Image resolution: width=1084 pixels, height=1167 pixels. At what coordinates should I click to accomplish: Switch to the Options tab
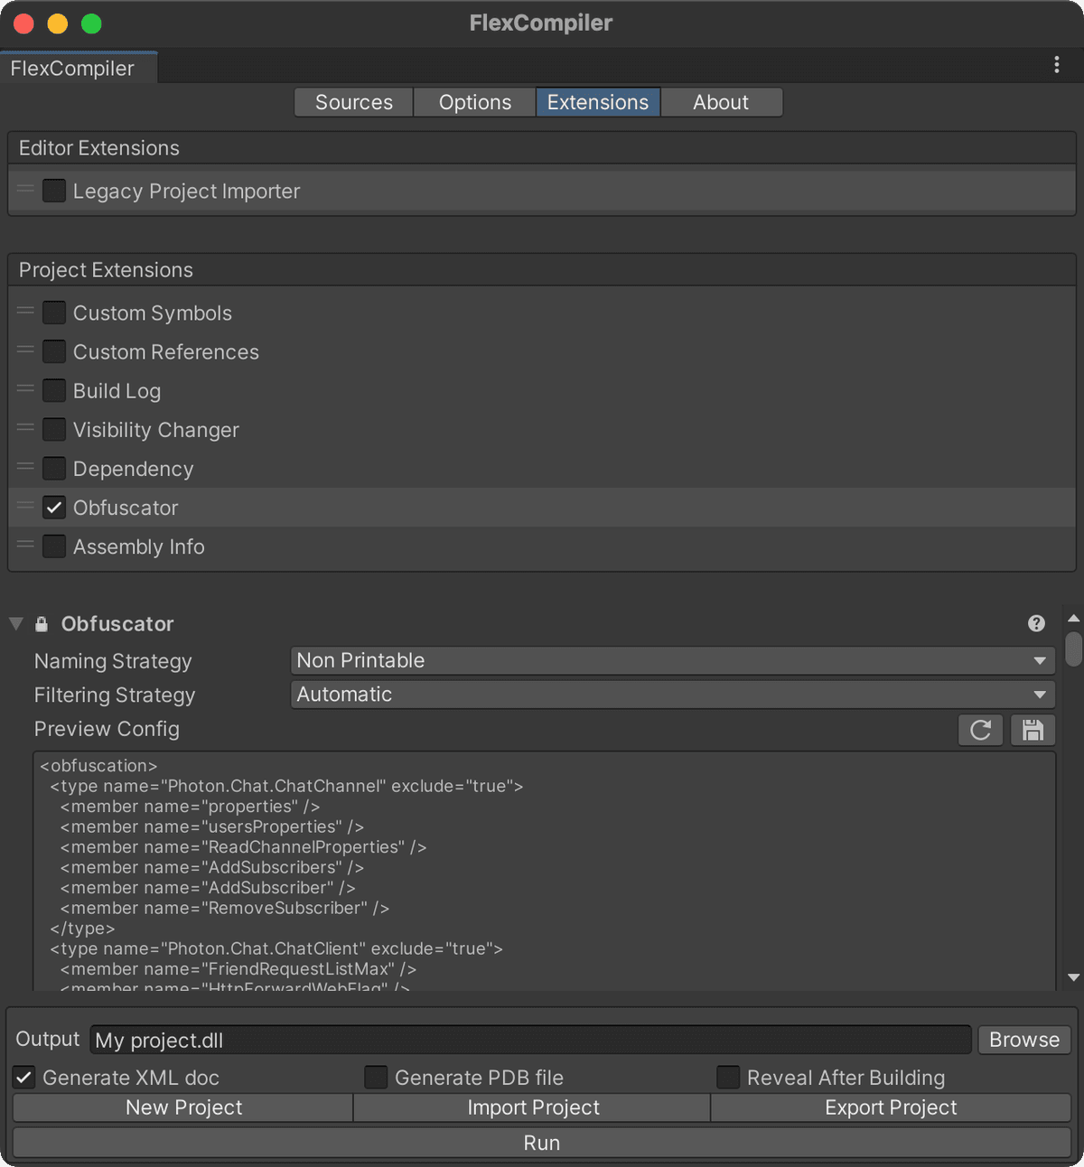pos(475,103)
